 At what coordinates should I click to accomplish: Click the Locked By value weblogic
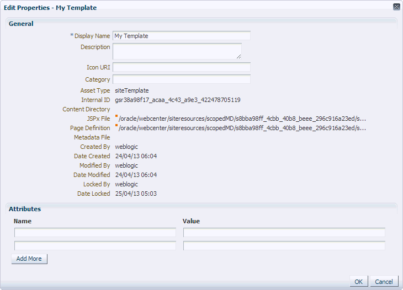click(x=126, y=184)
